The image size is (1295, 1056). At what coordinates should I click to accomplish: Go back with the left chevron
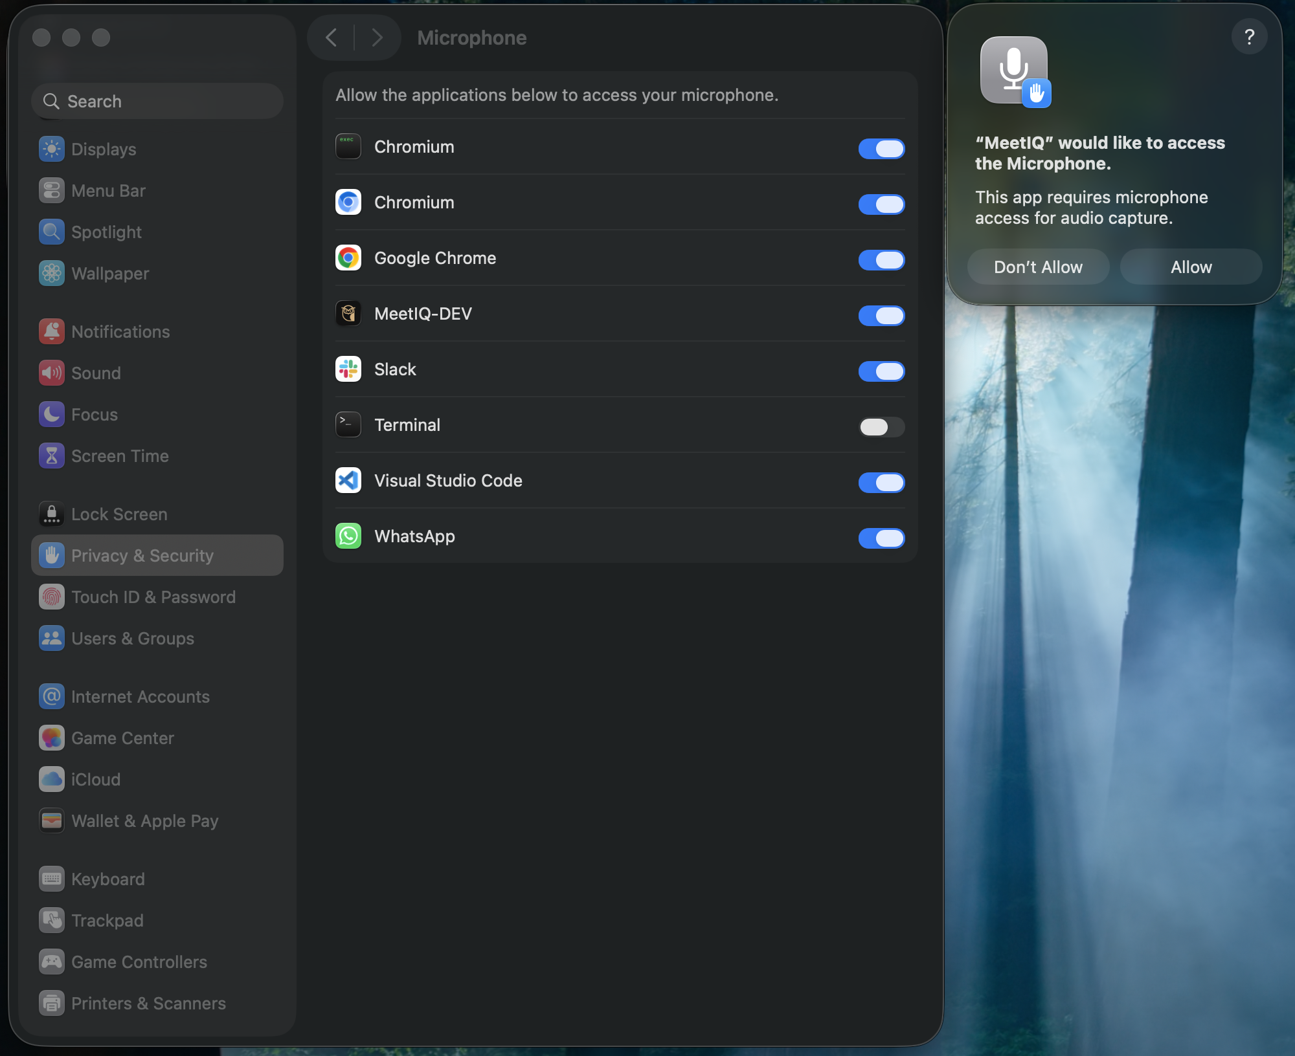(332, 38)
